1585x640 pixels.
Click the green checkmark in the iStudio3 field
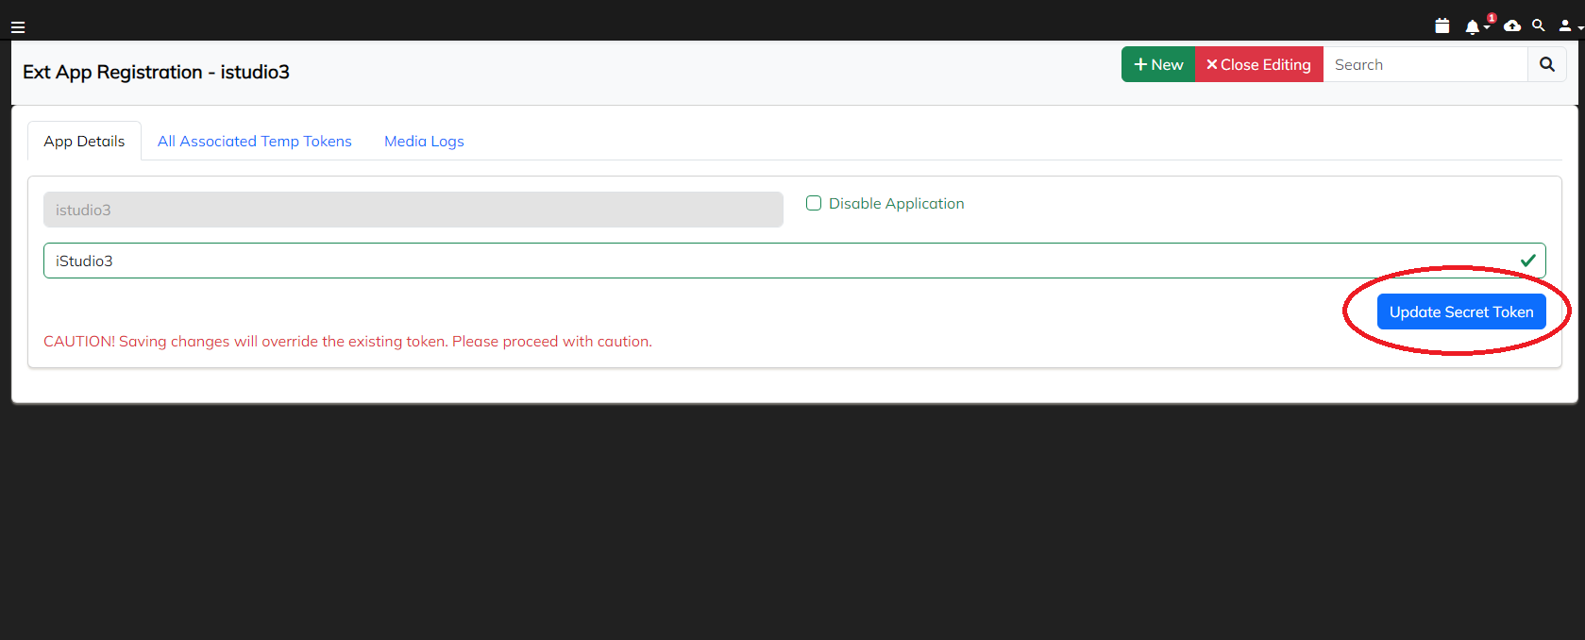tap(1527, 261)
